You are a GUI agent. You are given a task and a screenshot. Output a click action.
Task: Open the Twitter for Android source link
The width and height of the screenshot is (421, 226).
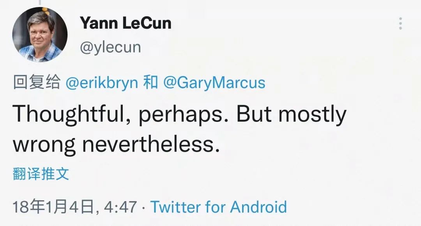(218, 207)
